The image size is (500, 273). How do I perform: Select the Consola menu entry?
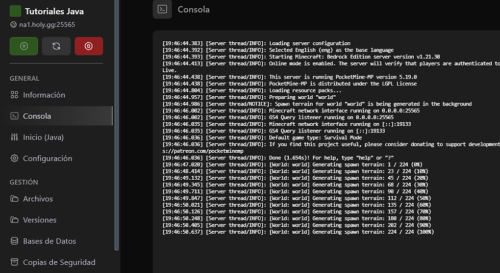[58, 116]
